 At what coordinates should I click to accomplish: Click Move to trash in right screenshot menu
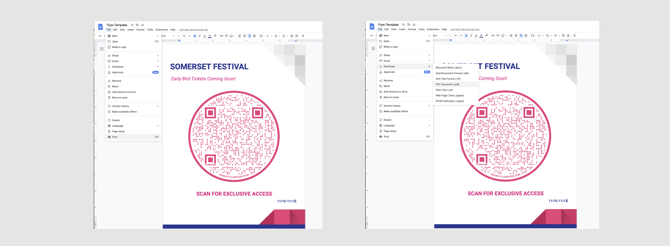[x=405, y=97]
